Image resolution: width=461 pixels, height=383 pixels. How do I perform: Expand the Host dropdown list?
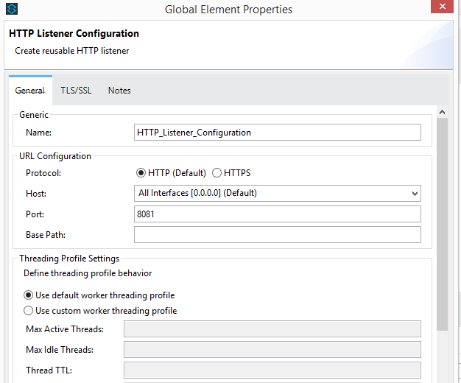[415, 194]
